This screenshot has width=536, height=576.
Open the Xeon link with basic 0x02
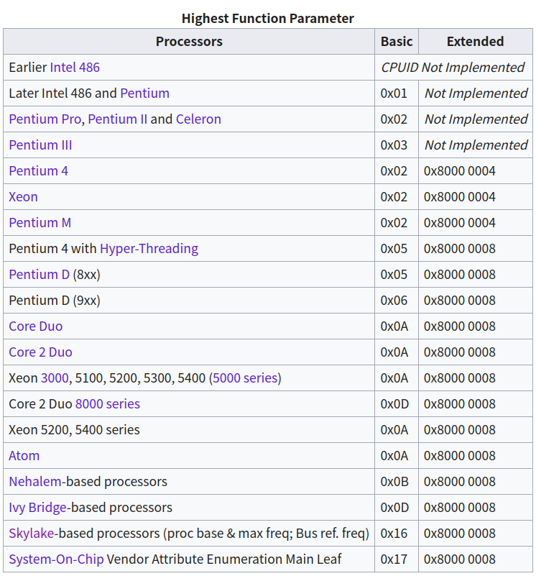23,196
